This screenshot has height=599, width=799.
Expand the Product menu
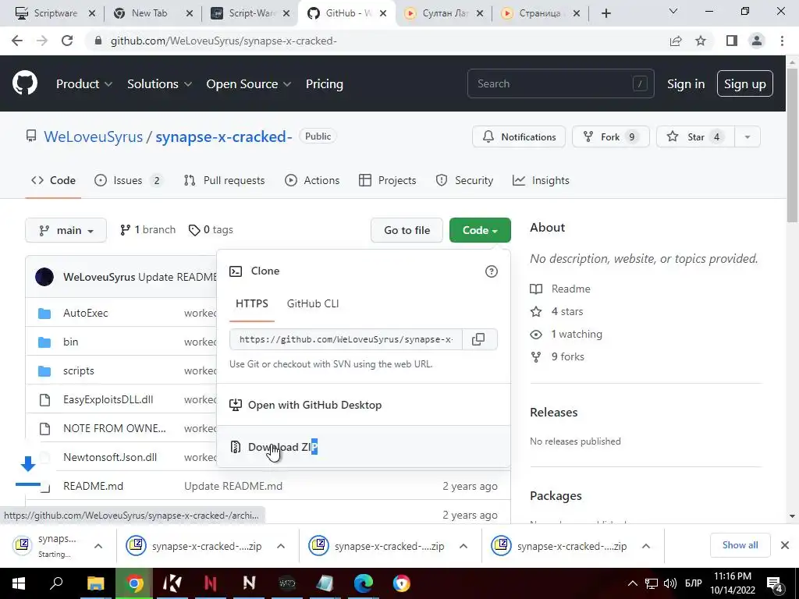[x=84, y=84]
